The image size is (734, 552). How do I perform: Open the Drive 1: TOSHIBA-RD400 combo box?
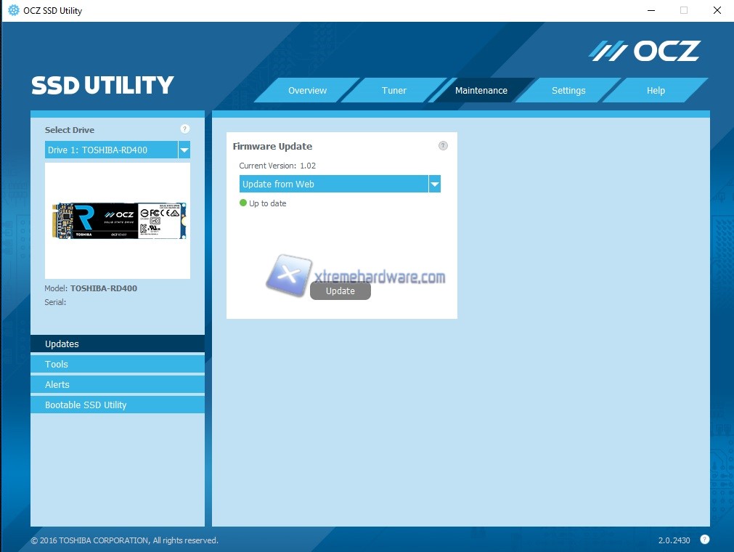coord(111,150)
